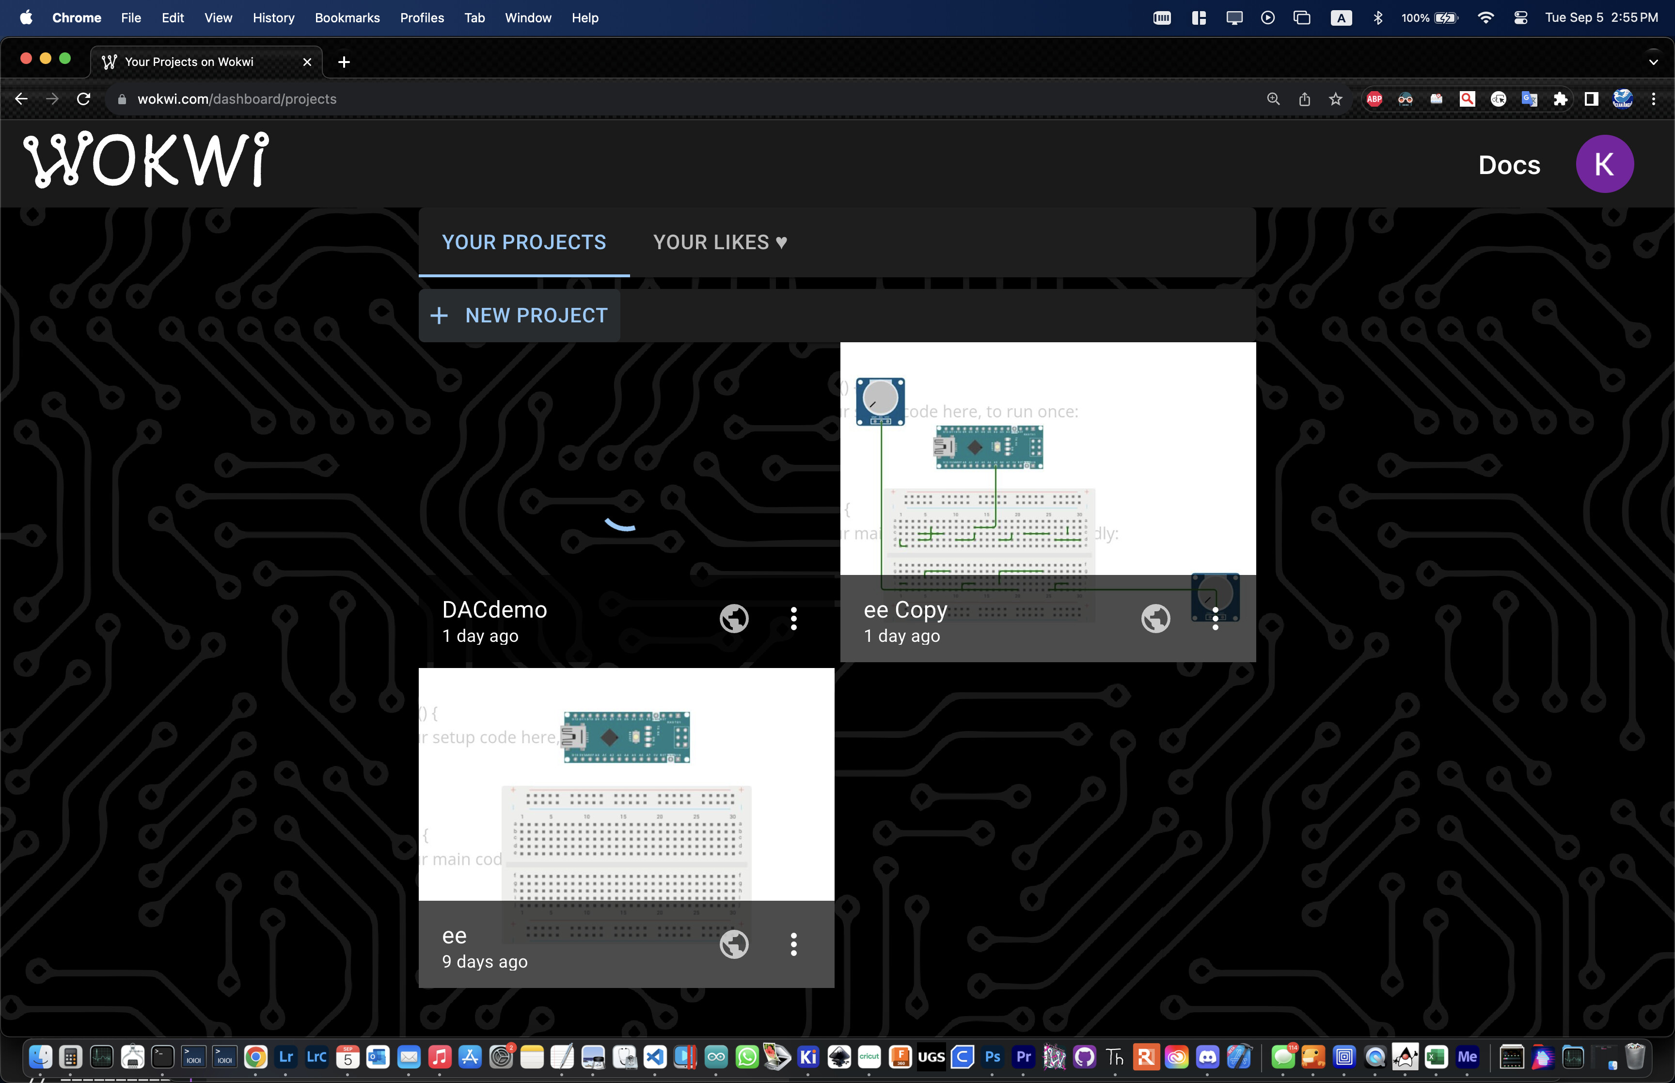Click the '9 days ago' text
Image resolution: width=1675 pixels, height=1083 pixels.
[484, 961]
